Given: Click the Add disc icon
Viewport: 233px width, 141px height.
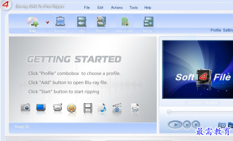Looking at the screenshot, I should pyautogui.click(x=33, y=22).
